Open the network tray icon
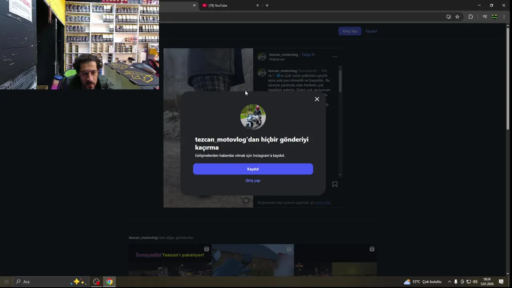Screen dimensions: 512x288 click(468, 282)
